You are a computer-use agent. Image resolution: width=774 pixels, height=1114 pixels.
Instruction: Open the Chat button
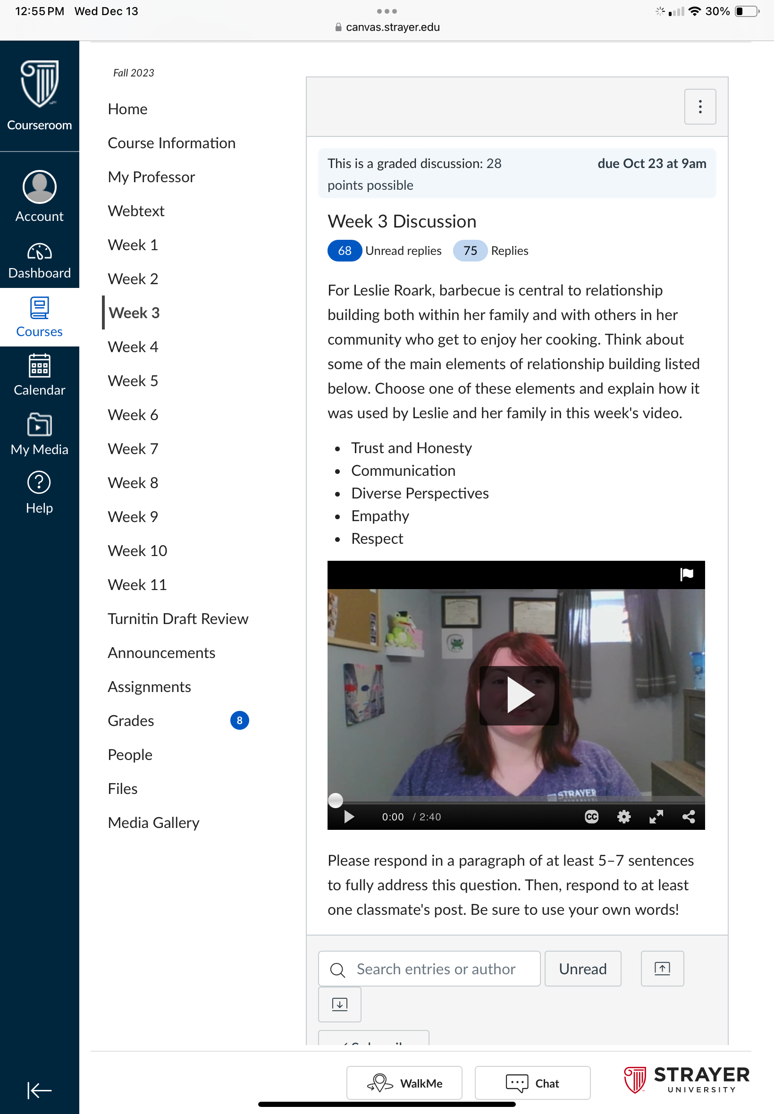(x=532, y=1083)
